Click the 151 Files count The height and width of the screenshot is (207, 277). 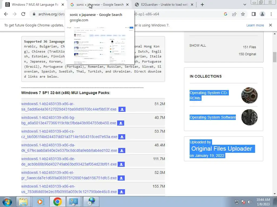click(249, 47)
